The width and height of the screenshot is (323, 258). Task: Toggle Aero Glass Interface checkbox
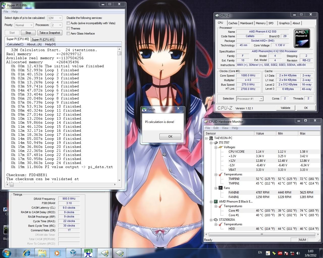68,33
